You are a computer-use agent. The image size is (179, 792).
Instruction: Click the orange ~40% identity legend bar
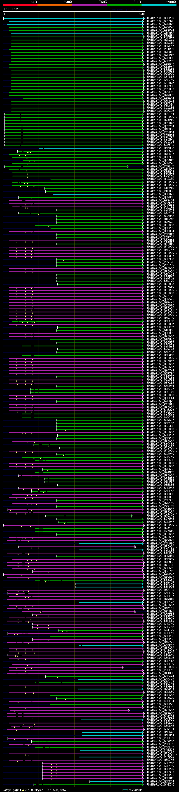tap(55, 5)
